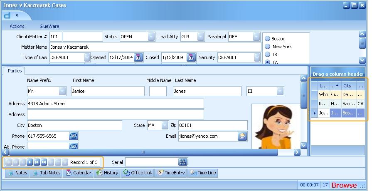The height and width of the screenshot is (191, 372).
Task: Select the grid cell showing CA
Action: (360, 104)
